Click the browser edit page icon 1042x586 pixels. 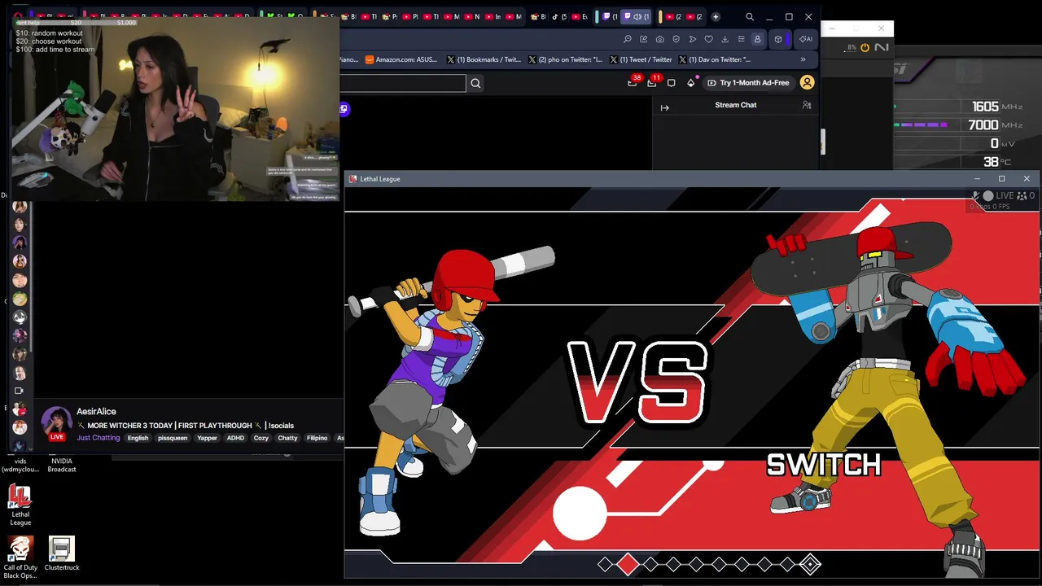point(643,39)
